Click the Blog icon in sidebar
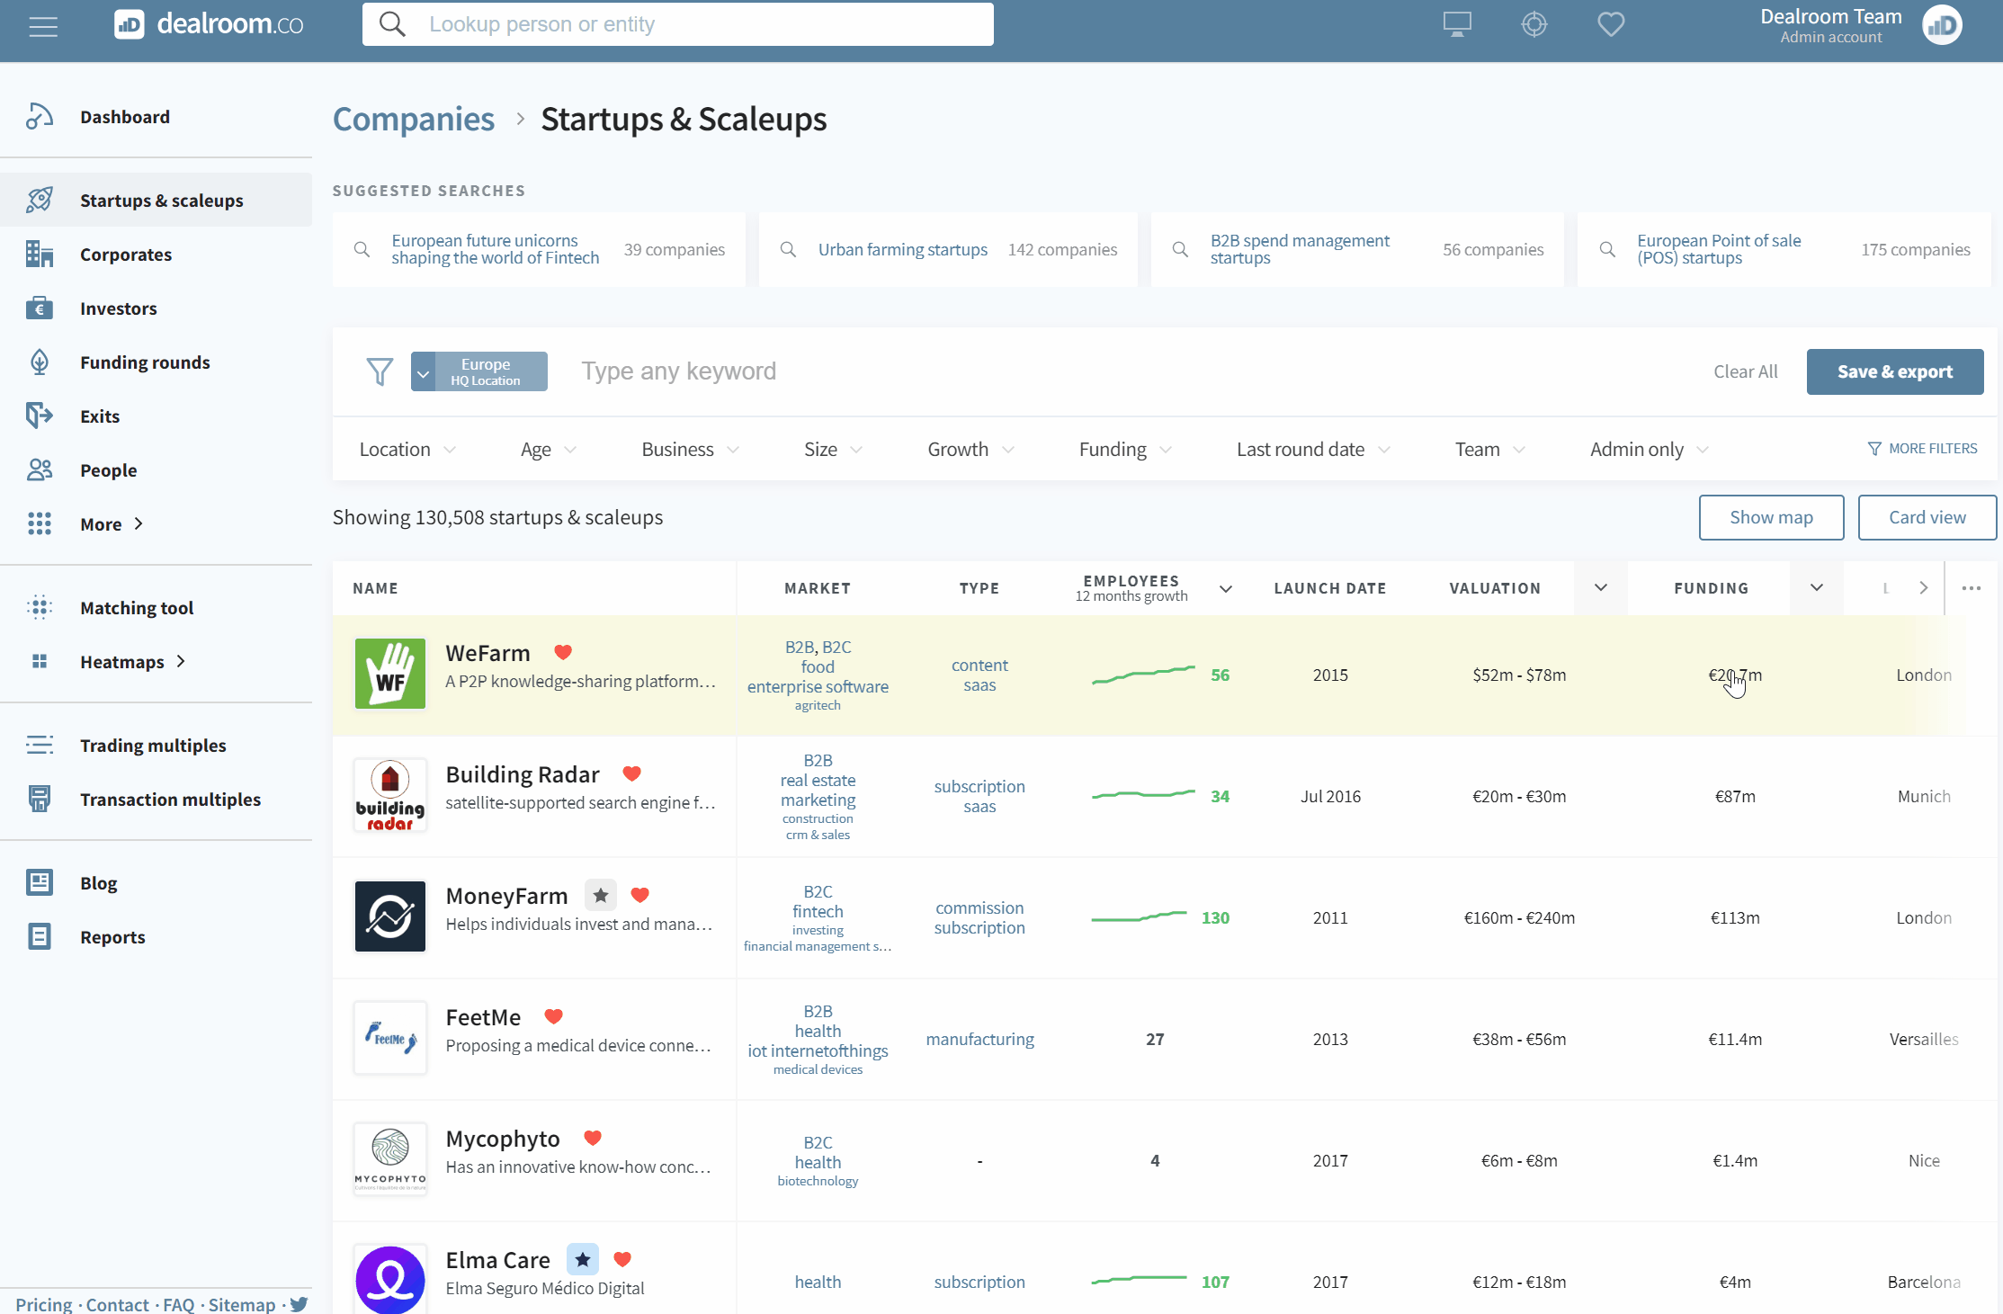The image size is (2003, 1314). tap(40, 883)
